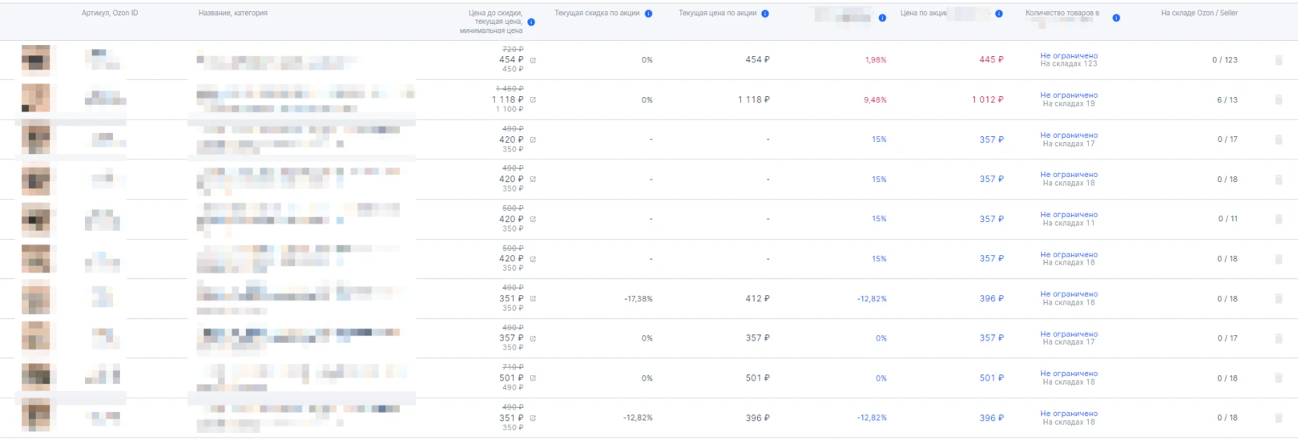Click edit icon next to 1 118 ₽ price
Screen dimensions: 1298x440
533,100
